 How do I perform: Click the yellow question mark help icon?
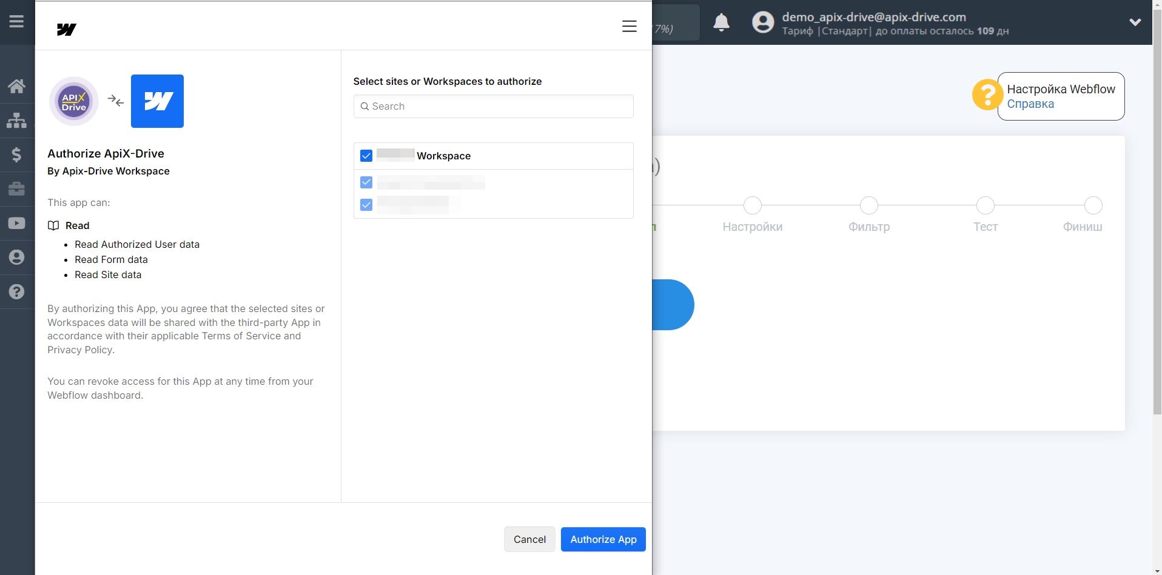pos(987,95)
